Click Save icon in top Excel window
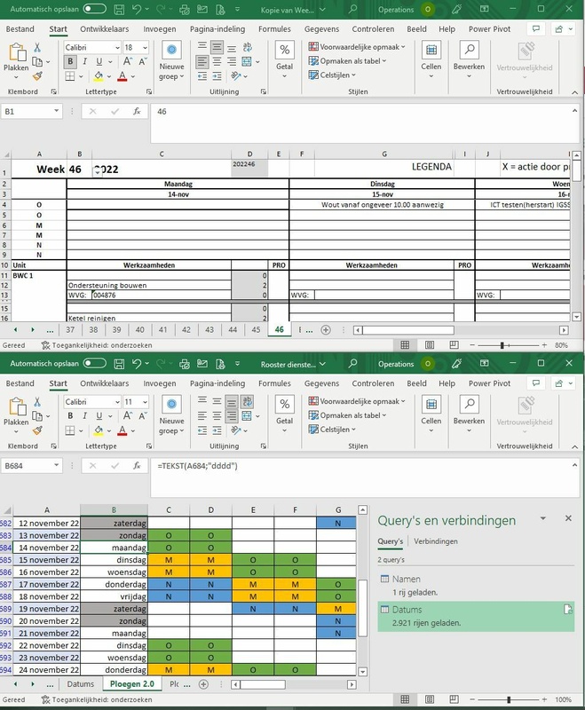Screen dimensions: 585x710 [119, 10]
